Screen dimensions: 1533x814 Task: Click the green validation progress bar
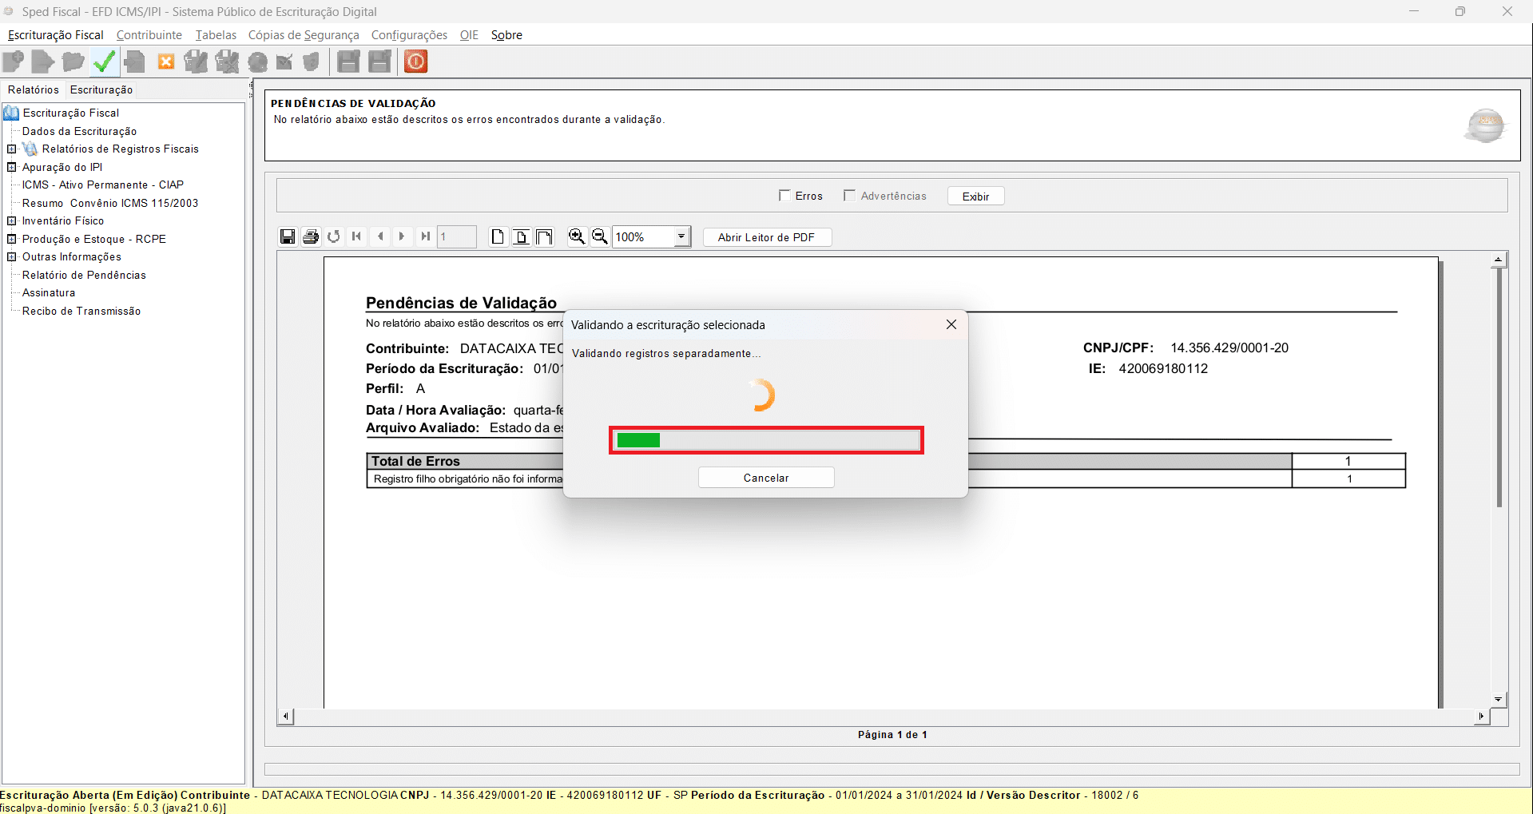coord(766,440)
